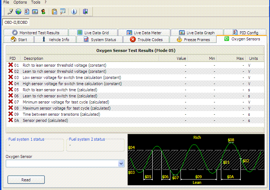Click the Max column header
Image resolution: width=270 pixels, height=190 pixels.
(x=231, y=58)
